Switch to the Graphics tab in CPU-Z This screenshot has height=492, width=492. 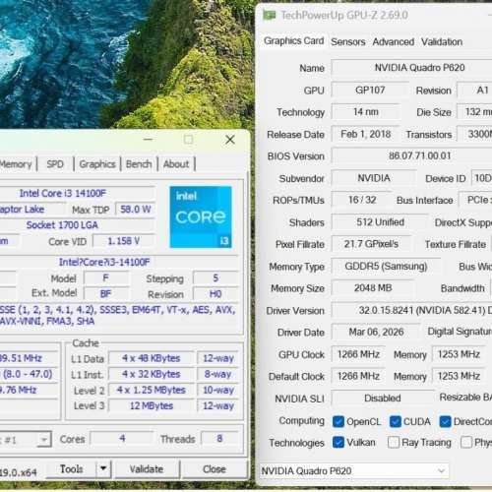pyautogui.click(x=97, y=164)
